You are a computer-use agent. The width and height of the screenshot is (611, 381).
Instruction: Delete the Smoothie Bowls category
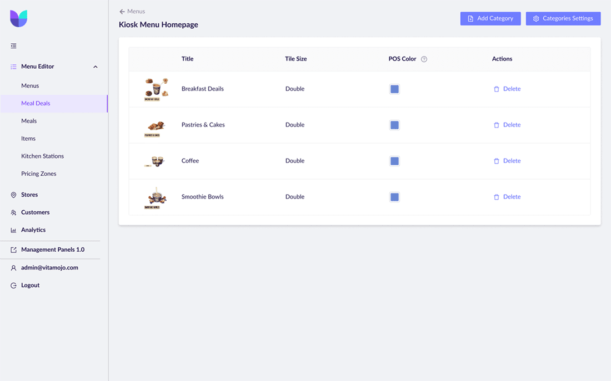click(x=507, y=197)
